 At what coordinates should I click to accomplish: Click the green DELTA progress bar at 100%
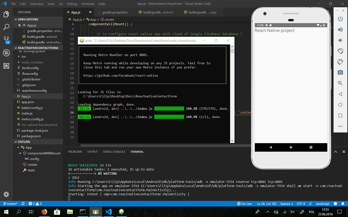point(169,108)
